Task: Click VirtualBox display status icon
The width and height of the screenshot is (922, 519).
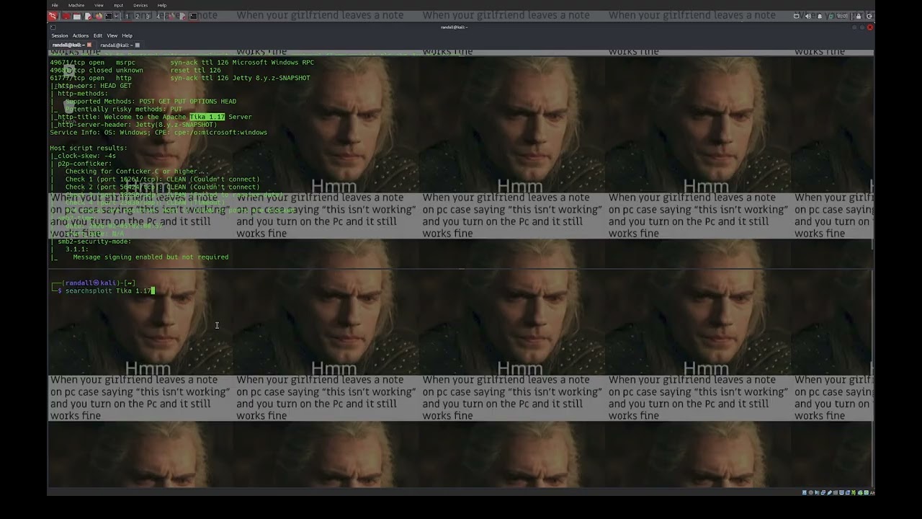Action: pos(841,492)
